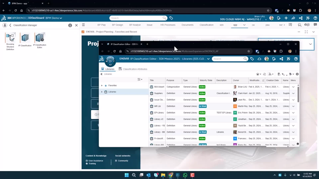Switch to the BP Play tab
319x179 pixels.
tap(102, 25)
